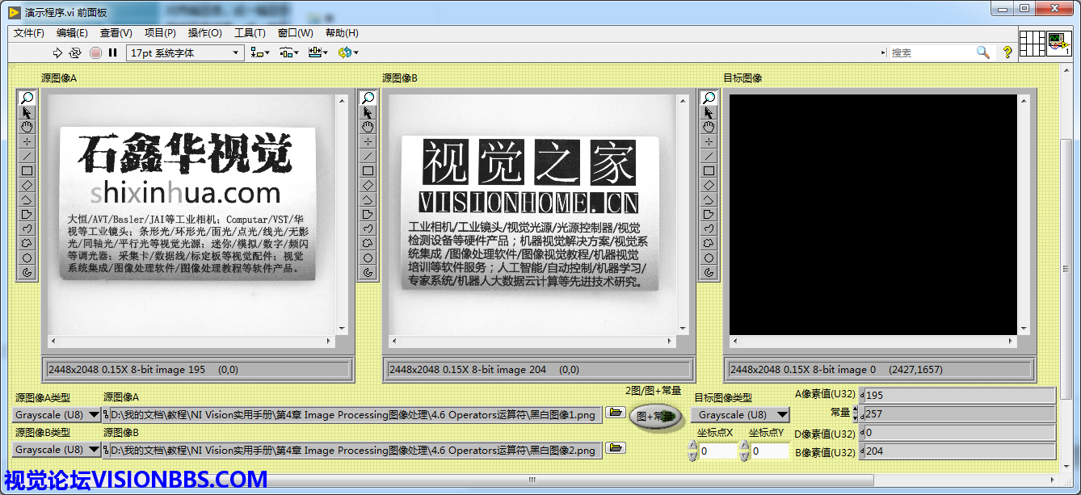Toggle the 图+常量 switch button
Screen dimensions: 1081x495
[654, 417]
